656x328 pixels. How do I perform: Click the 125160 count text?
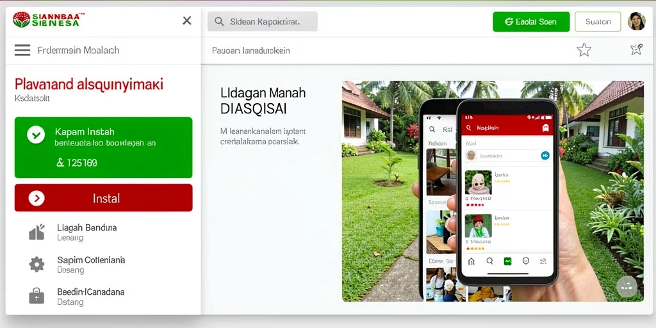click(77, 163)
